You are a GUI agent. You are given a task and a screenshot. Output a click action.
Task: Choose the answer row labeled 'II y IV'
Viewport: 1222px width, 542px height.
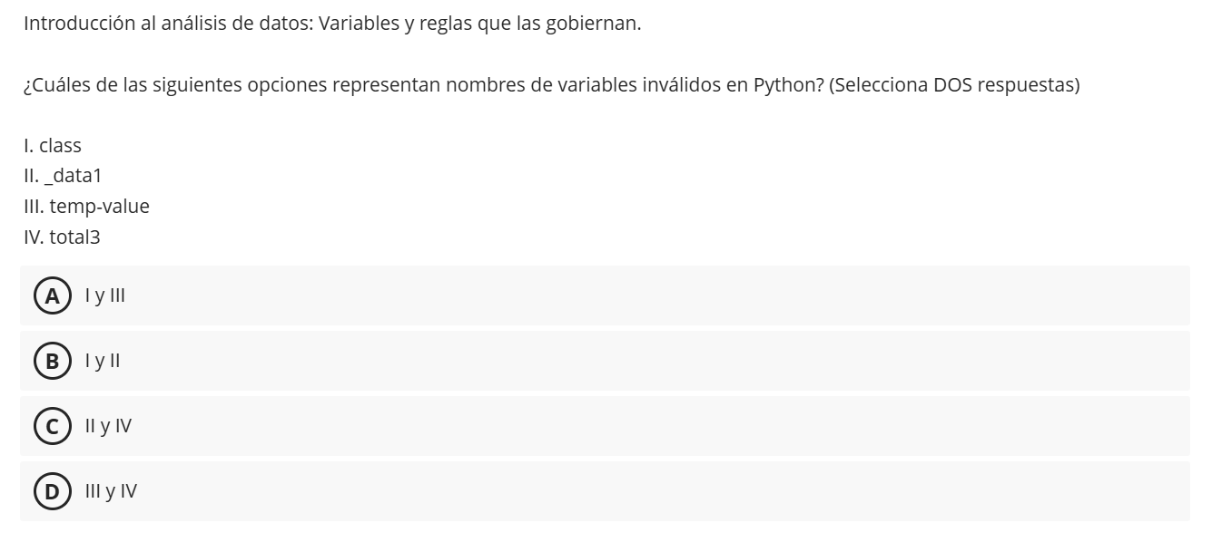pos(107,425)
